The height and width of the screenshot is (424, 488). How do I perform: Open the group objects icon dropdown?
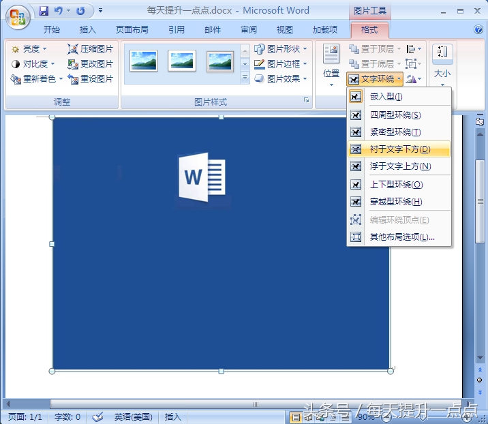414,64
